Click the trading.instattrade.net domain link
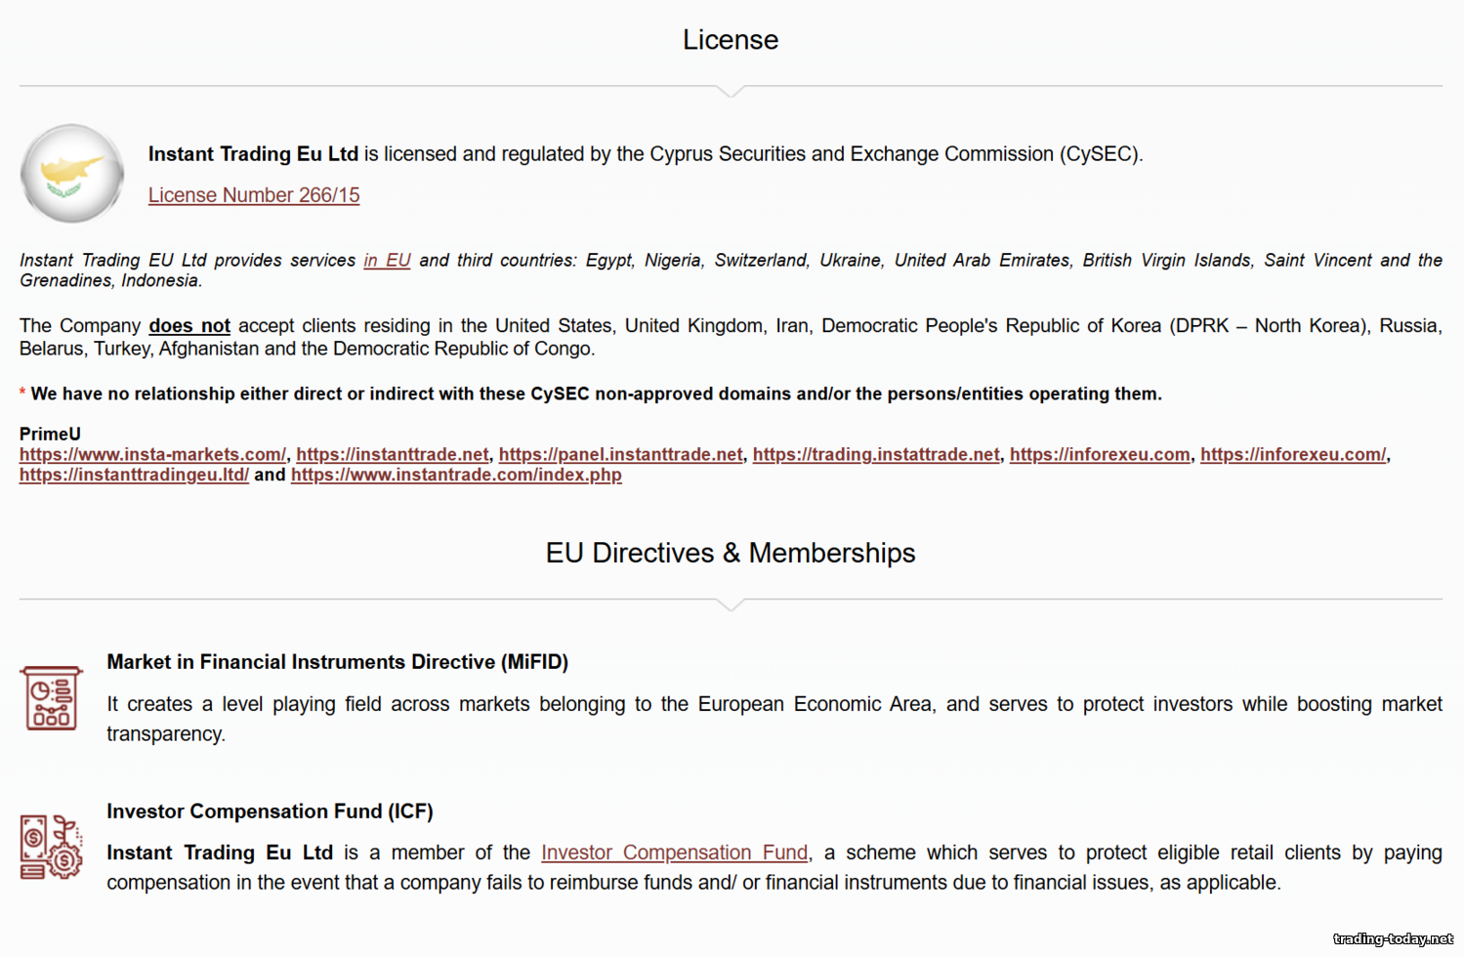 [x=876, y=454]
